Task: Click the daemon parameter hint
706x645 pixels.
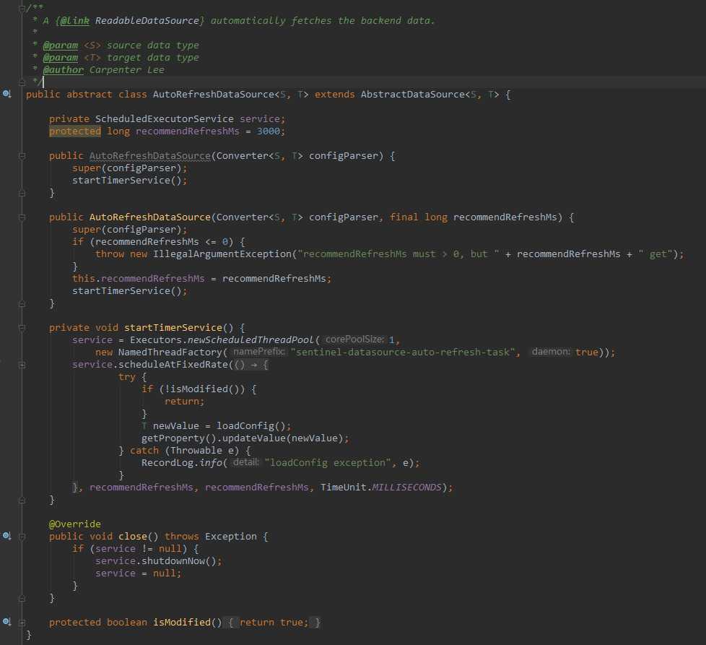Action: [551, 351]
